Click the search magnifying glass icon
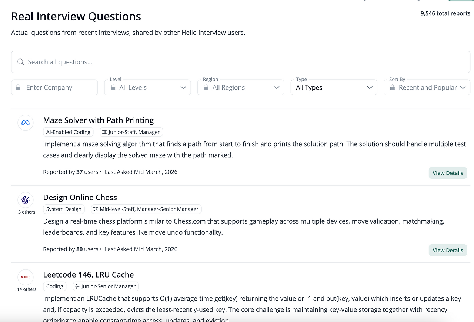Viewport: 474px width, 322px height. click(21, 62)
